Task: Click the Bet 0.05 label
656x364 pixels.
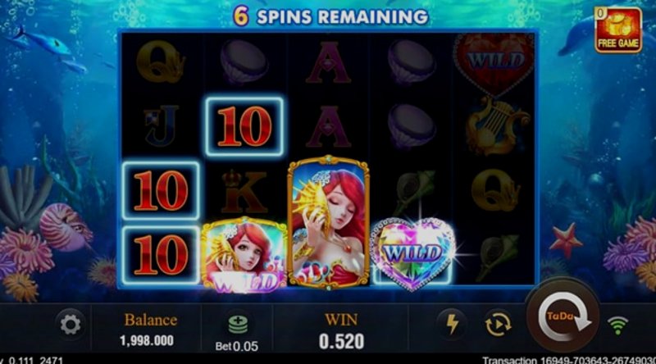Action: [x=236, y=347]
